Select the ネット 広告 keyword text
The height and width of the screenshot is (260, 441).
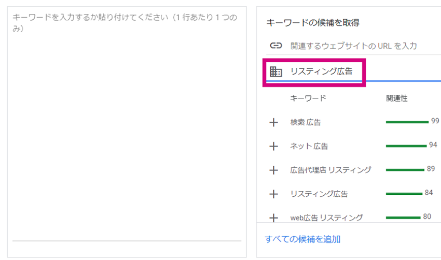pos(309,146)
